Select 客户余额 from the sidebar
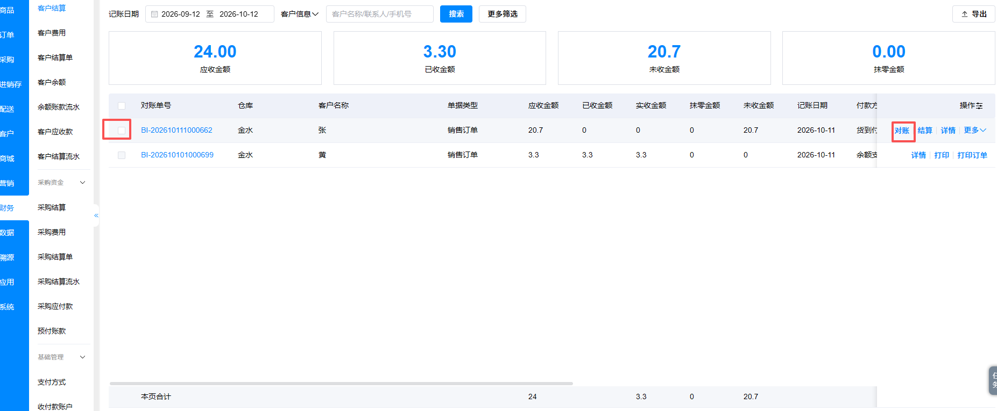 [52, 82]
